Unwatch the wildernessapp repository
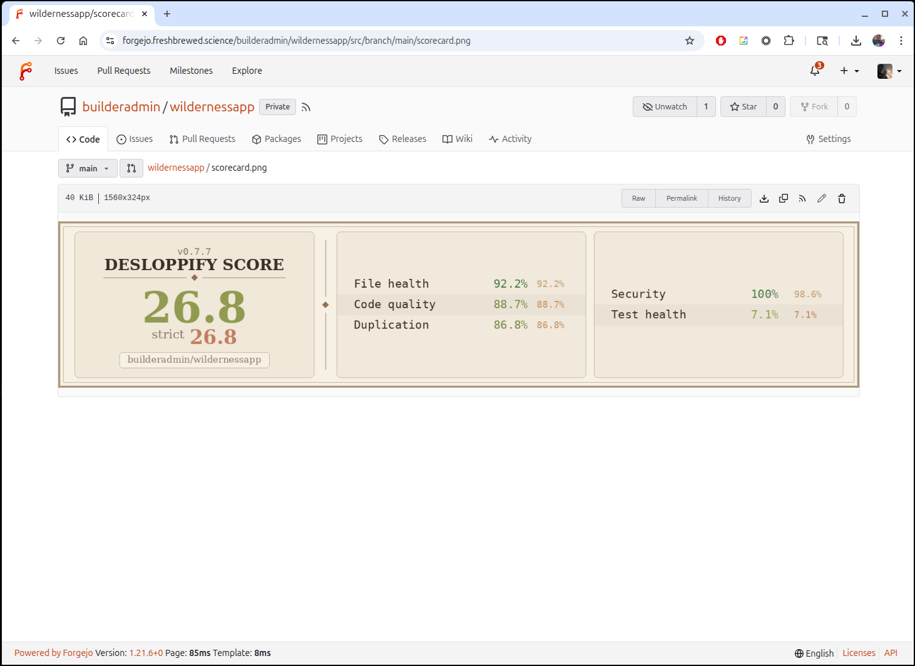915x666 pixels. point(665,107)
